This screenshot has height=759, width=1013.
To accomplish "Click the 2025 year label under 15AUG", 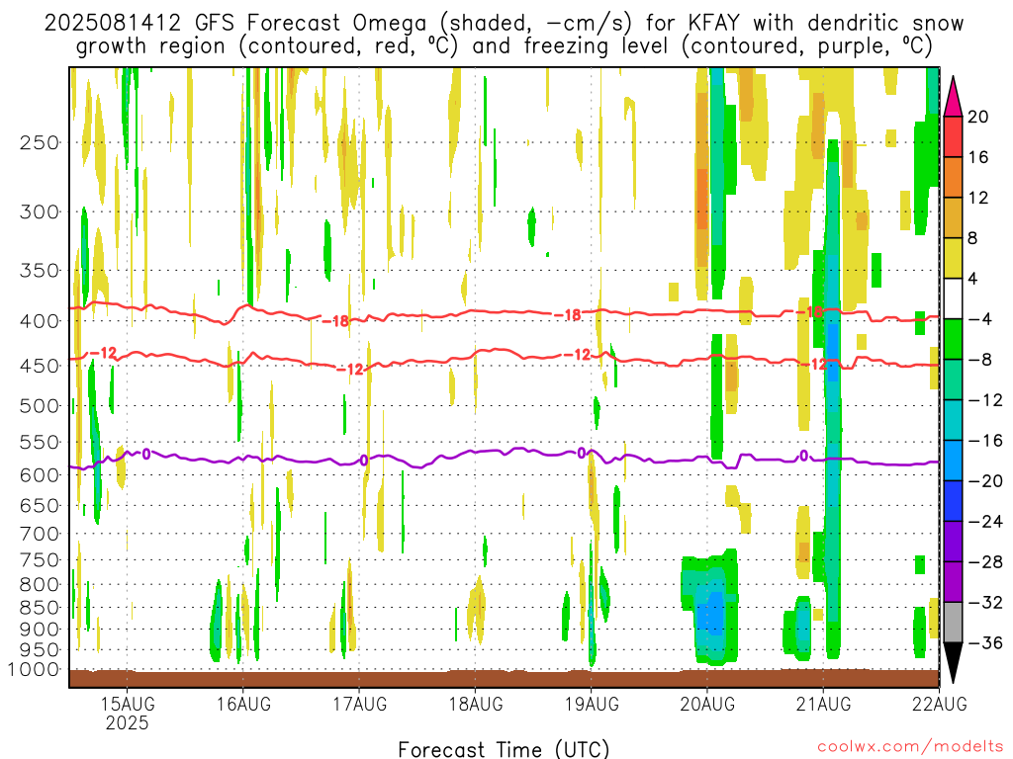I will tap(127, 722).
